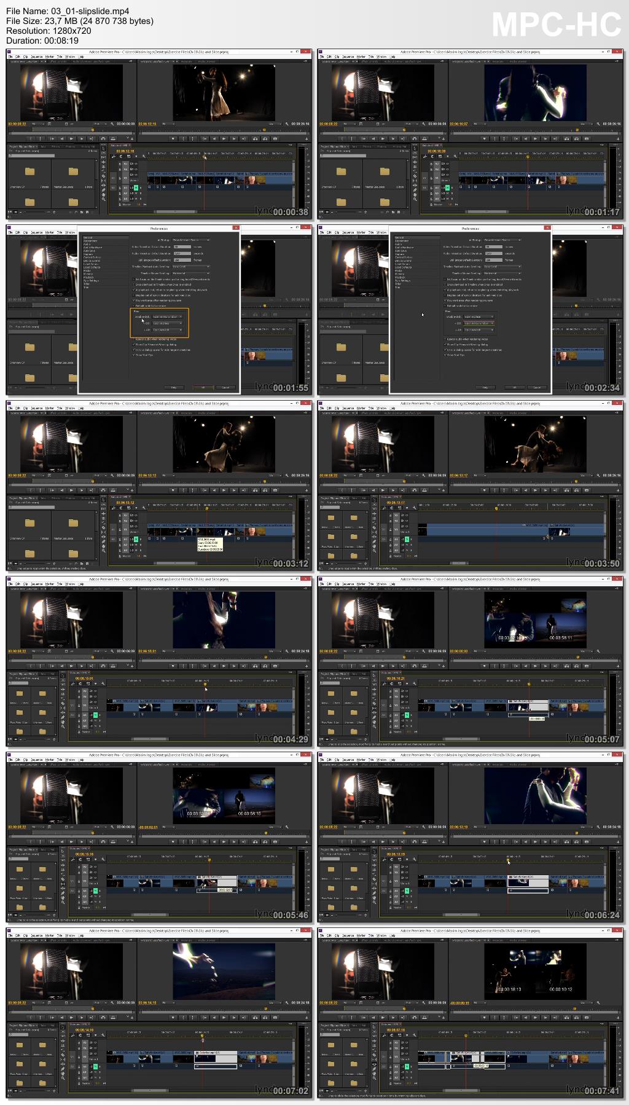This screenshot has height=1105, width=629.
Task: Toggle green A1 mute button in the 00:06:24 frame
Action: click(x=407, y=891)
